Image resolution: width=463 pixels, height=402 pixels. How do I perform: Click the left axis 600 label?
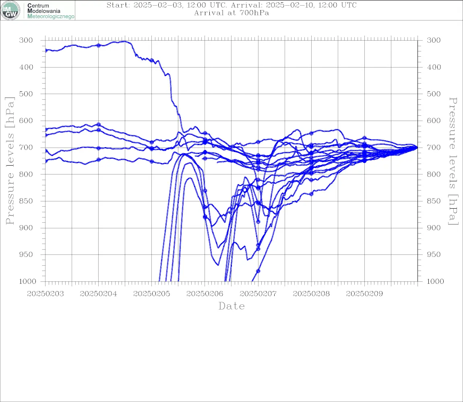(26, 121)
